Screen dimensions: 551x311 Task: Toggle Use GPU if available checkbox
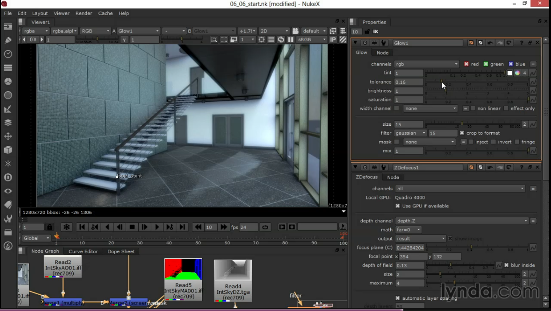(398, 206)
